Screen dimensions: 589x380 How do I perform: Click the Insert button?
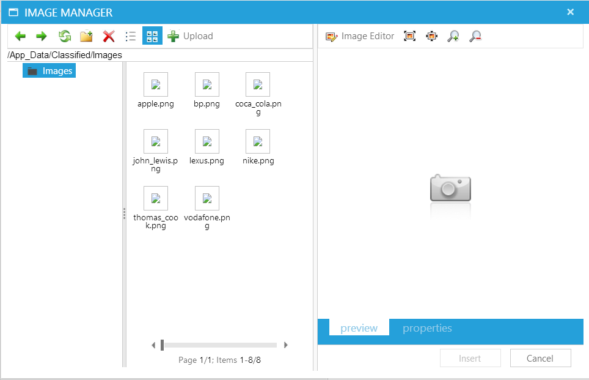tap(470, 358)
